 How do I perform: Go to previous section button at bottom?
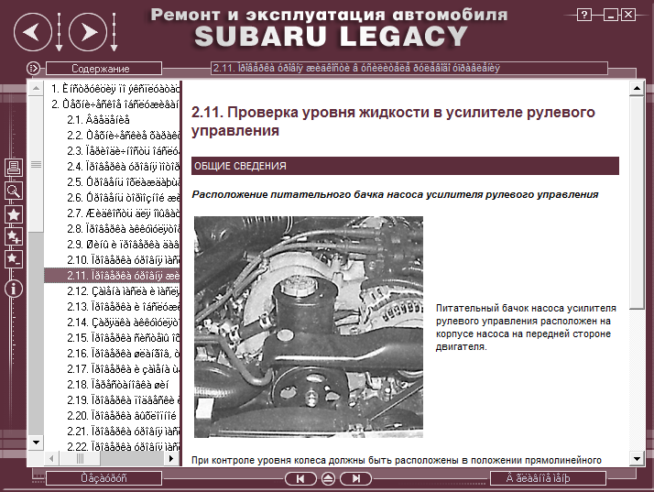(x=300, y=478)
